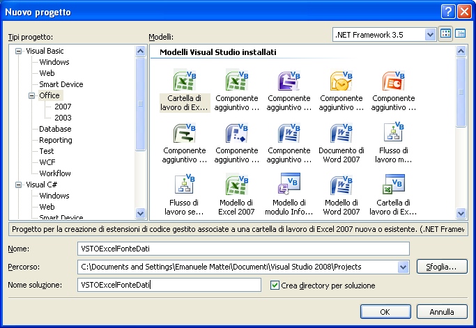476x328 pixels.
Task: Choose the Flusso di lavoro m... template
Action: 394,143
